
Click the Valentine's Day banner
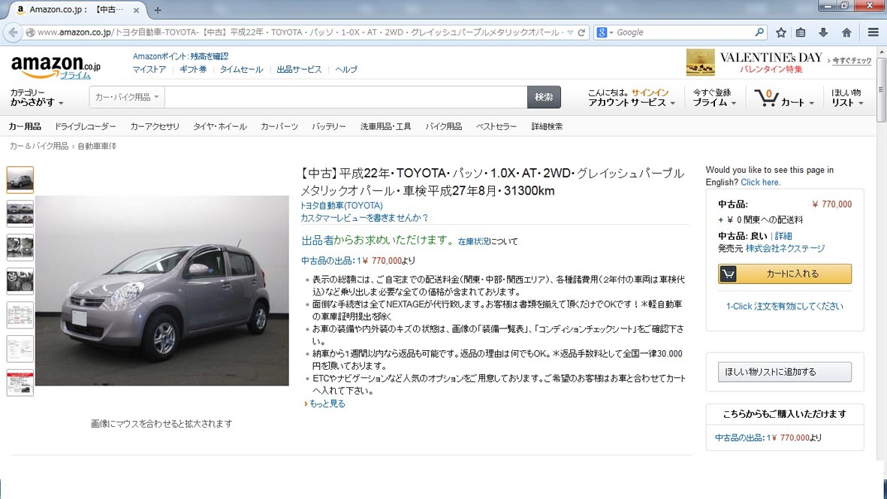(x=778, y=62)
